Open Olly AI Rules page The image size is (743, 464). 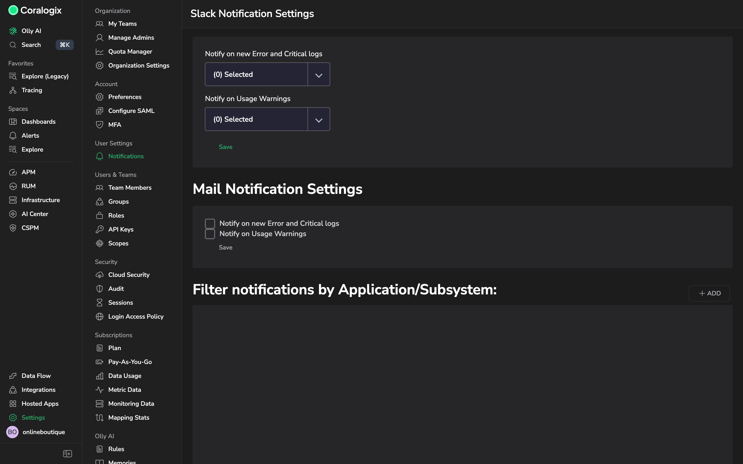click(116, 449)
